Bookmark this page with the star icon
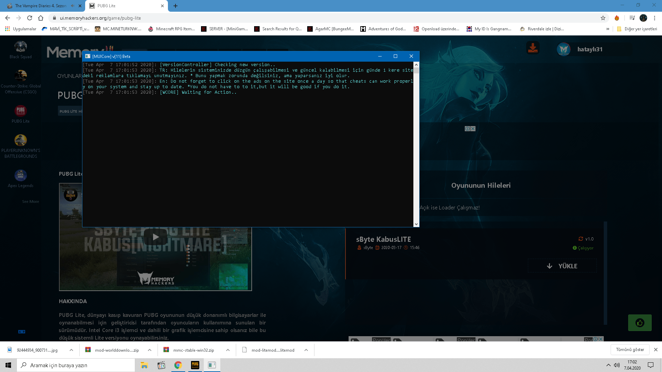This screenshot has height=372, width=662. coord(603,18)
